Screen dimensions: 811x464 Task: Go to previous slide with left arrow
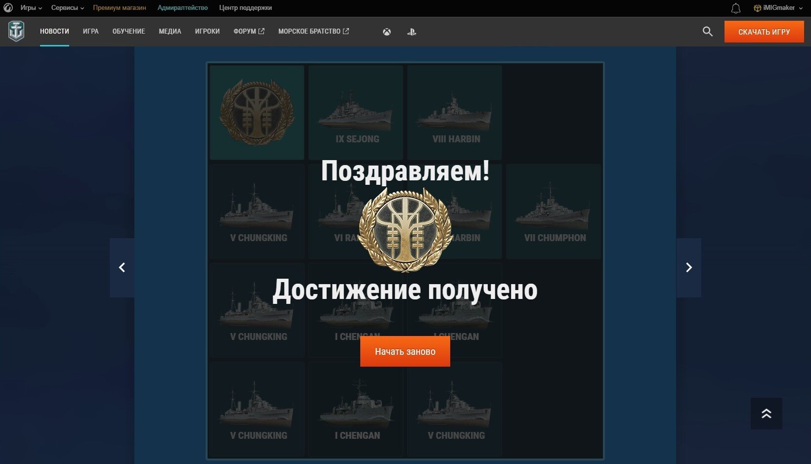pyautogui.click(x=122, y=268)
